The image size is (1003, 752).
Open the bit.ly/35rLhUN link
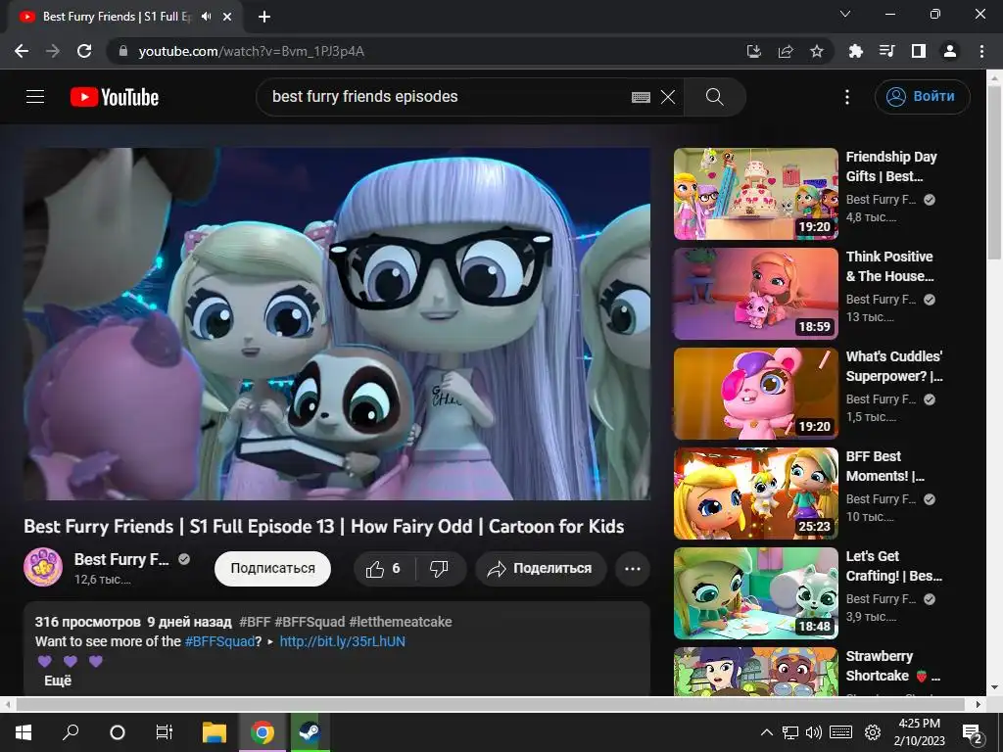pos(342,641)
